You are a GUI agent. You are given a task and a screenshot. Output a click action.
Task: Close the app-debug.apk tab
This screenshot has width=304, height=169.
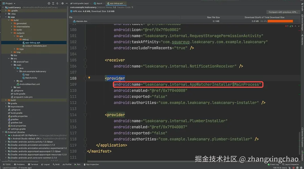(x=124, y=3)
